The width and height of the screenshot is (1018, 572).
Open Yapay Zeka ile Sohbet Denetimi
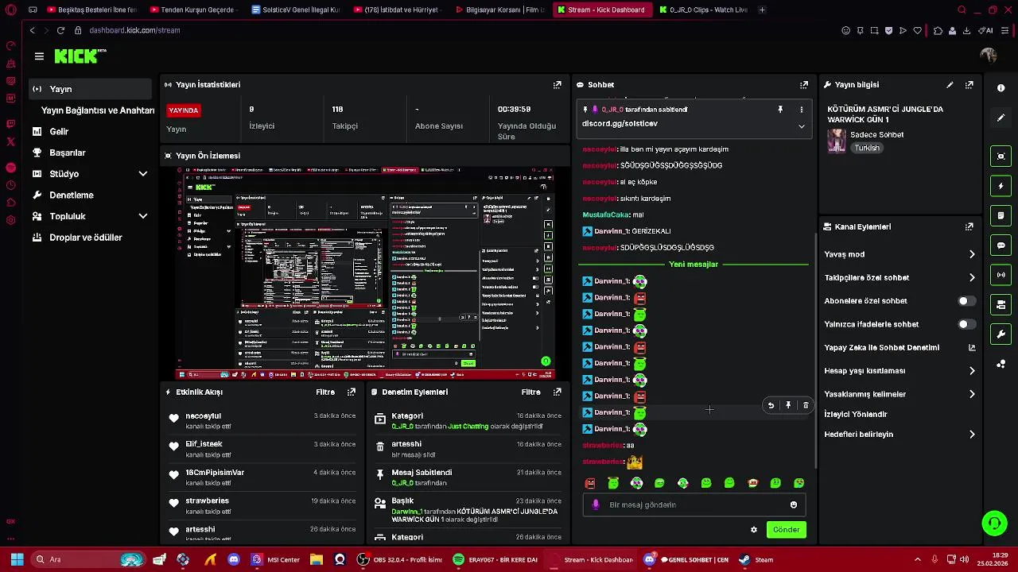pyautogui.click(x=899, y=348)
